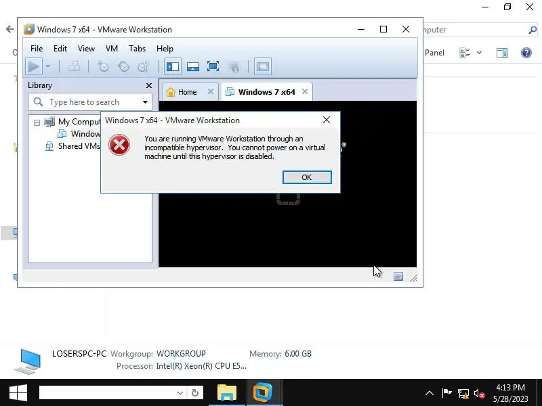Screen dimensions: 542x406
Task: Open the snapshot manager icon
Action: pyautogui.click(x=144, y=66)
